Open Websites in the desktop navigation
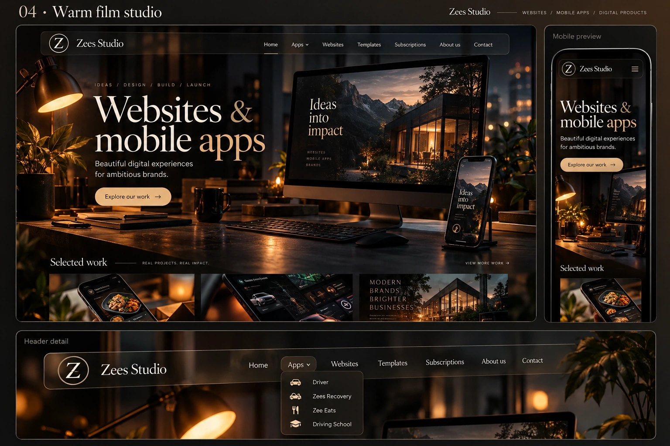 pos(333,44)
